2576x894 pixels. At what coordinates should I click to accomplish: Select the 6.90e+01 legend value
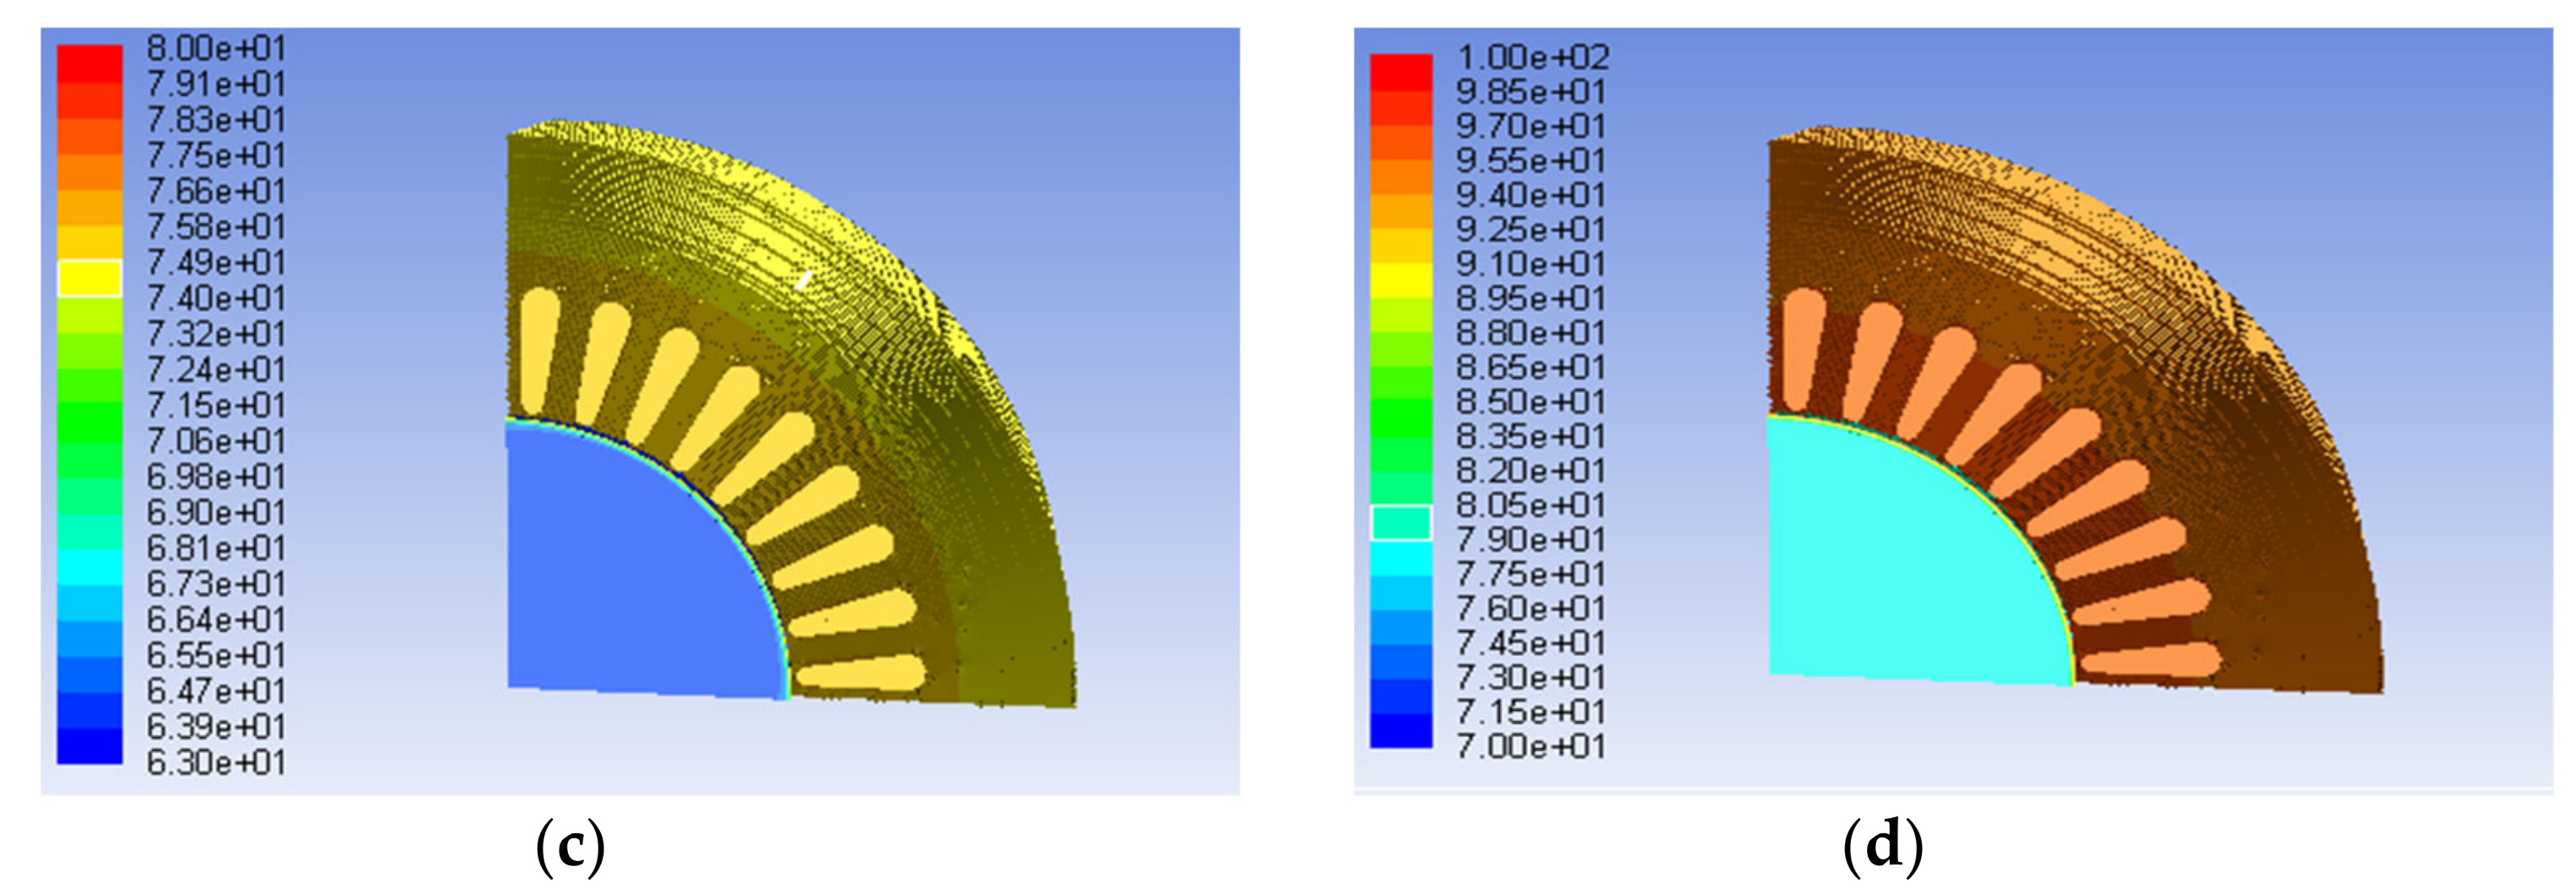[216, 513]
